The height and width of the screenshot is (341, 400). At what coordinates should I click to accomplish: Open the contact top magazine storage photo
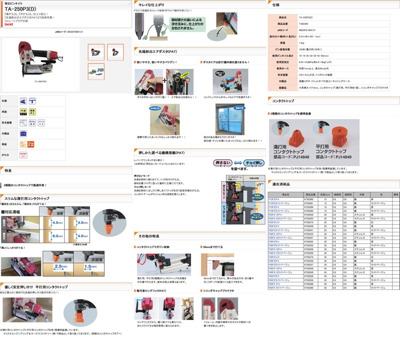point(164,264)
